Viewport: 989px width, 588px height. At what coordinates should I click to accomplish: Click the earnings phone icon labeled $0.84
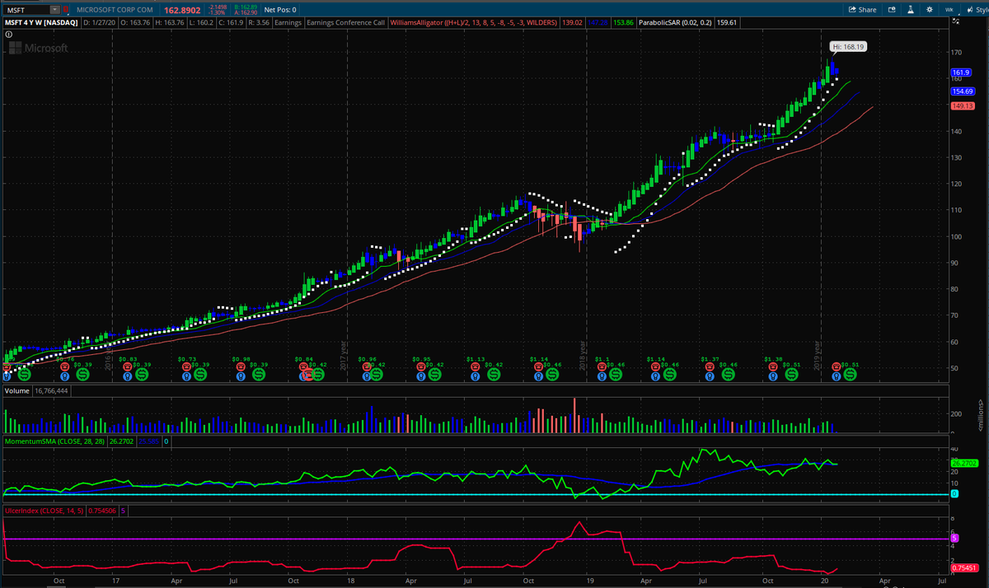tap(303, 367)
